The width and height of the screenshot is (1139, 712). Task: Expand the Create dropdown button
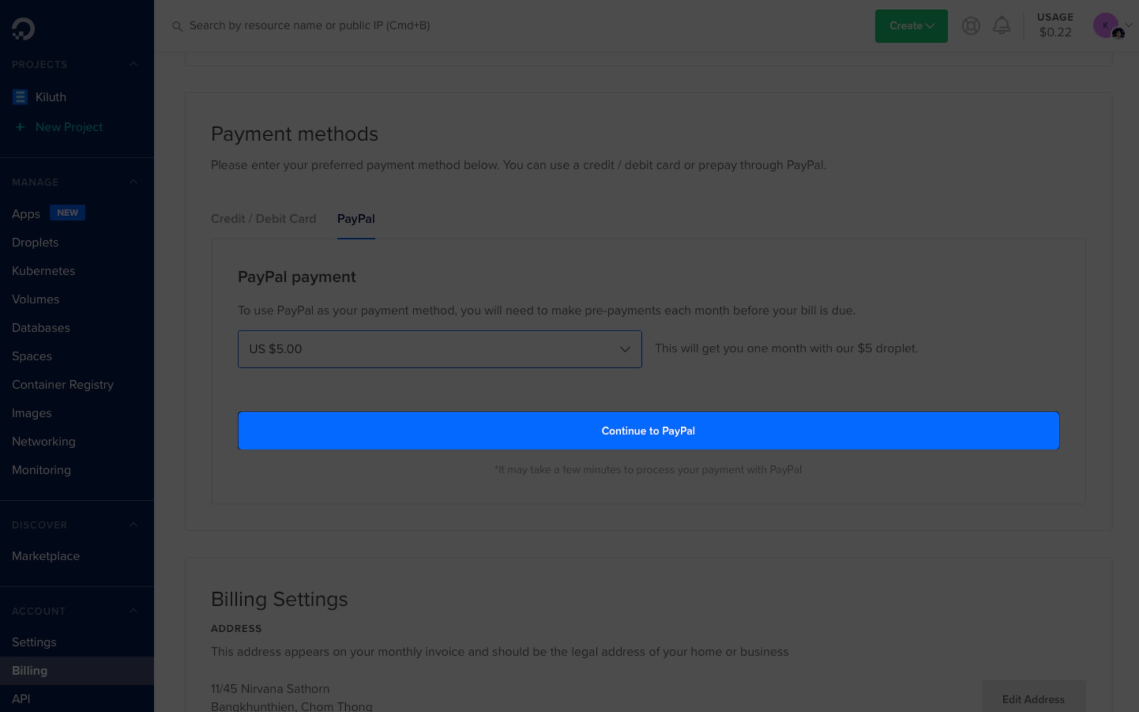911,26
